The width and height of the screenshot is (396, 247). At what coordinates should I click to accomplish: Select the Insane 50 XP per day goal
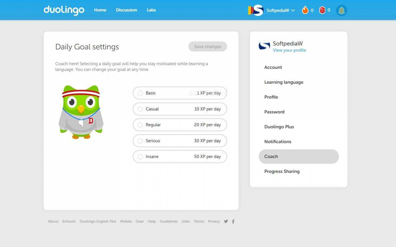(x=180, y=157)
